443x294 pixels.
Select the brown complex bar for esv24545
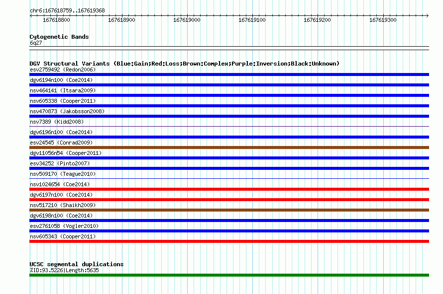pyautogui.click(x=229, y=147)
